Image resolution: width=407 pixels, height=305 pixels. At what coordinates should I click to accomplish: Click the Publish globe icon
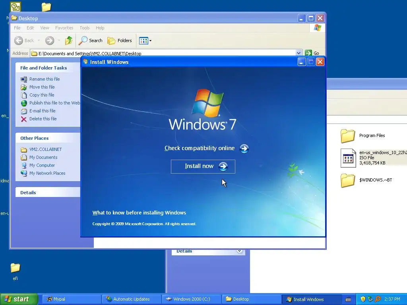(24, 103)
